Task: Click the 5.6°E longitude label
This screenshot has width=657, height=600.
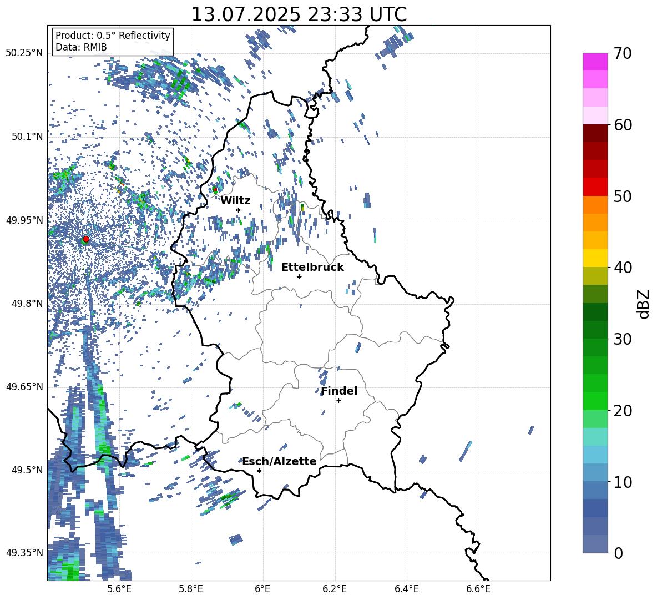Action: [x=119, y=589]
